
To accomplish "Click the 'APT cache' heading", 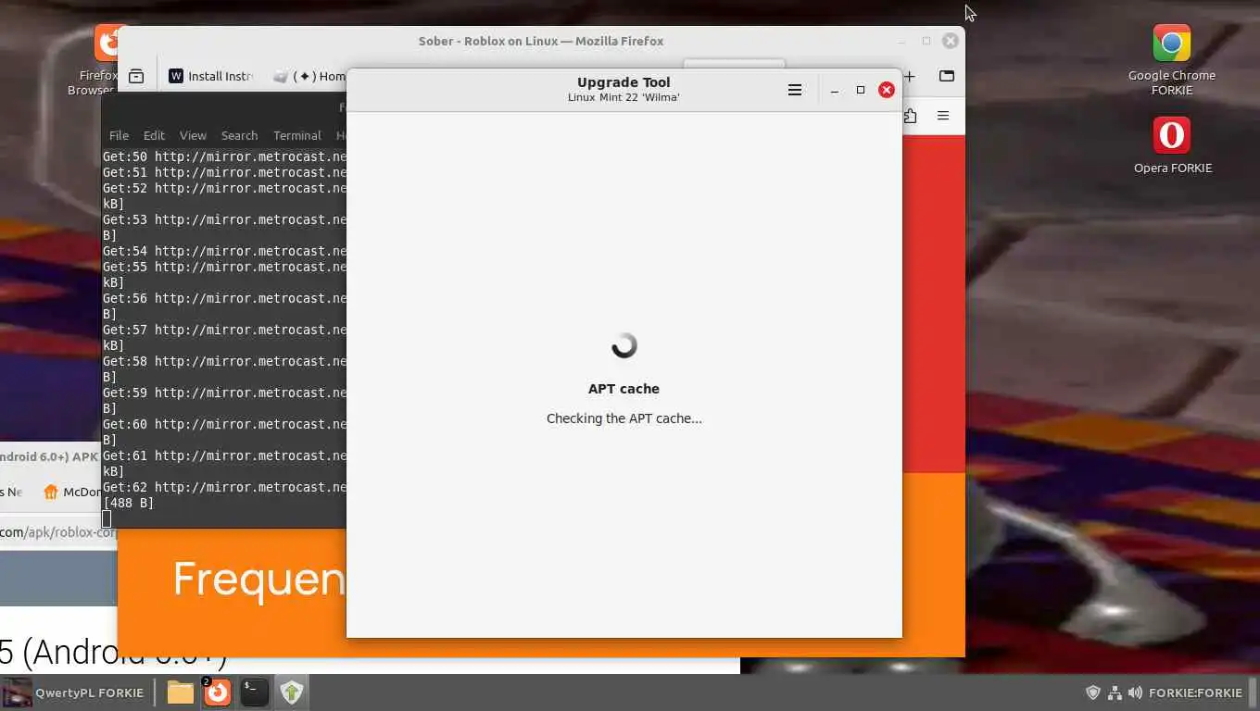I will point(624,389).
